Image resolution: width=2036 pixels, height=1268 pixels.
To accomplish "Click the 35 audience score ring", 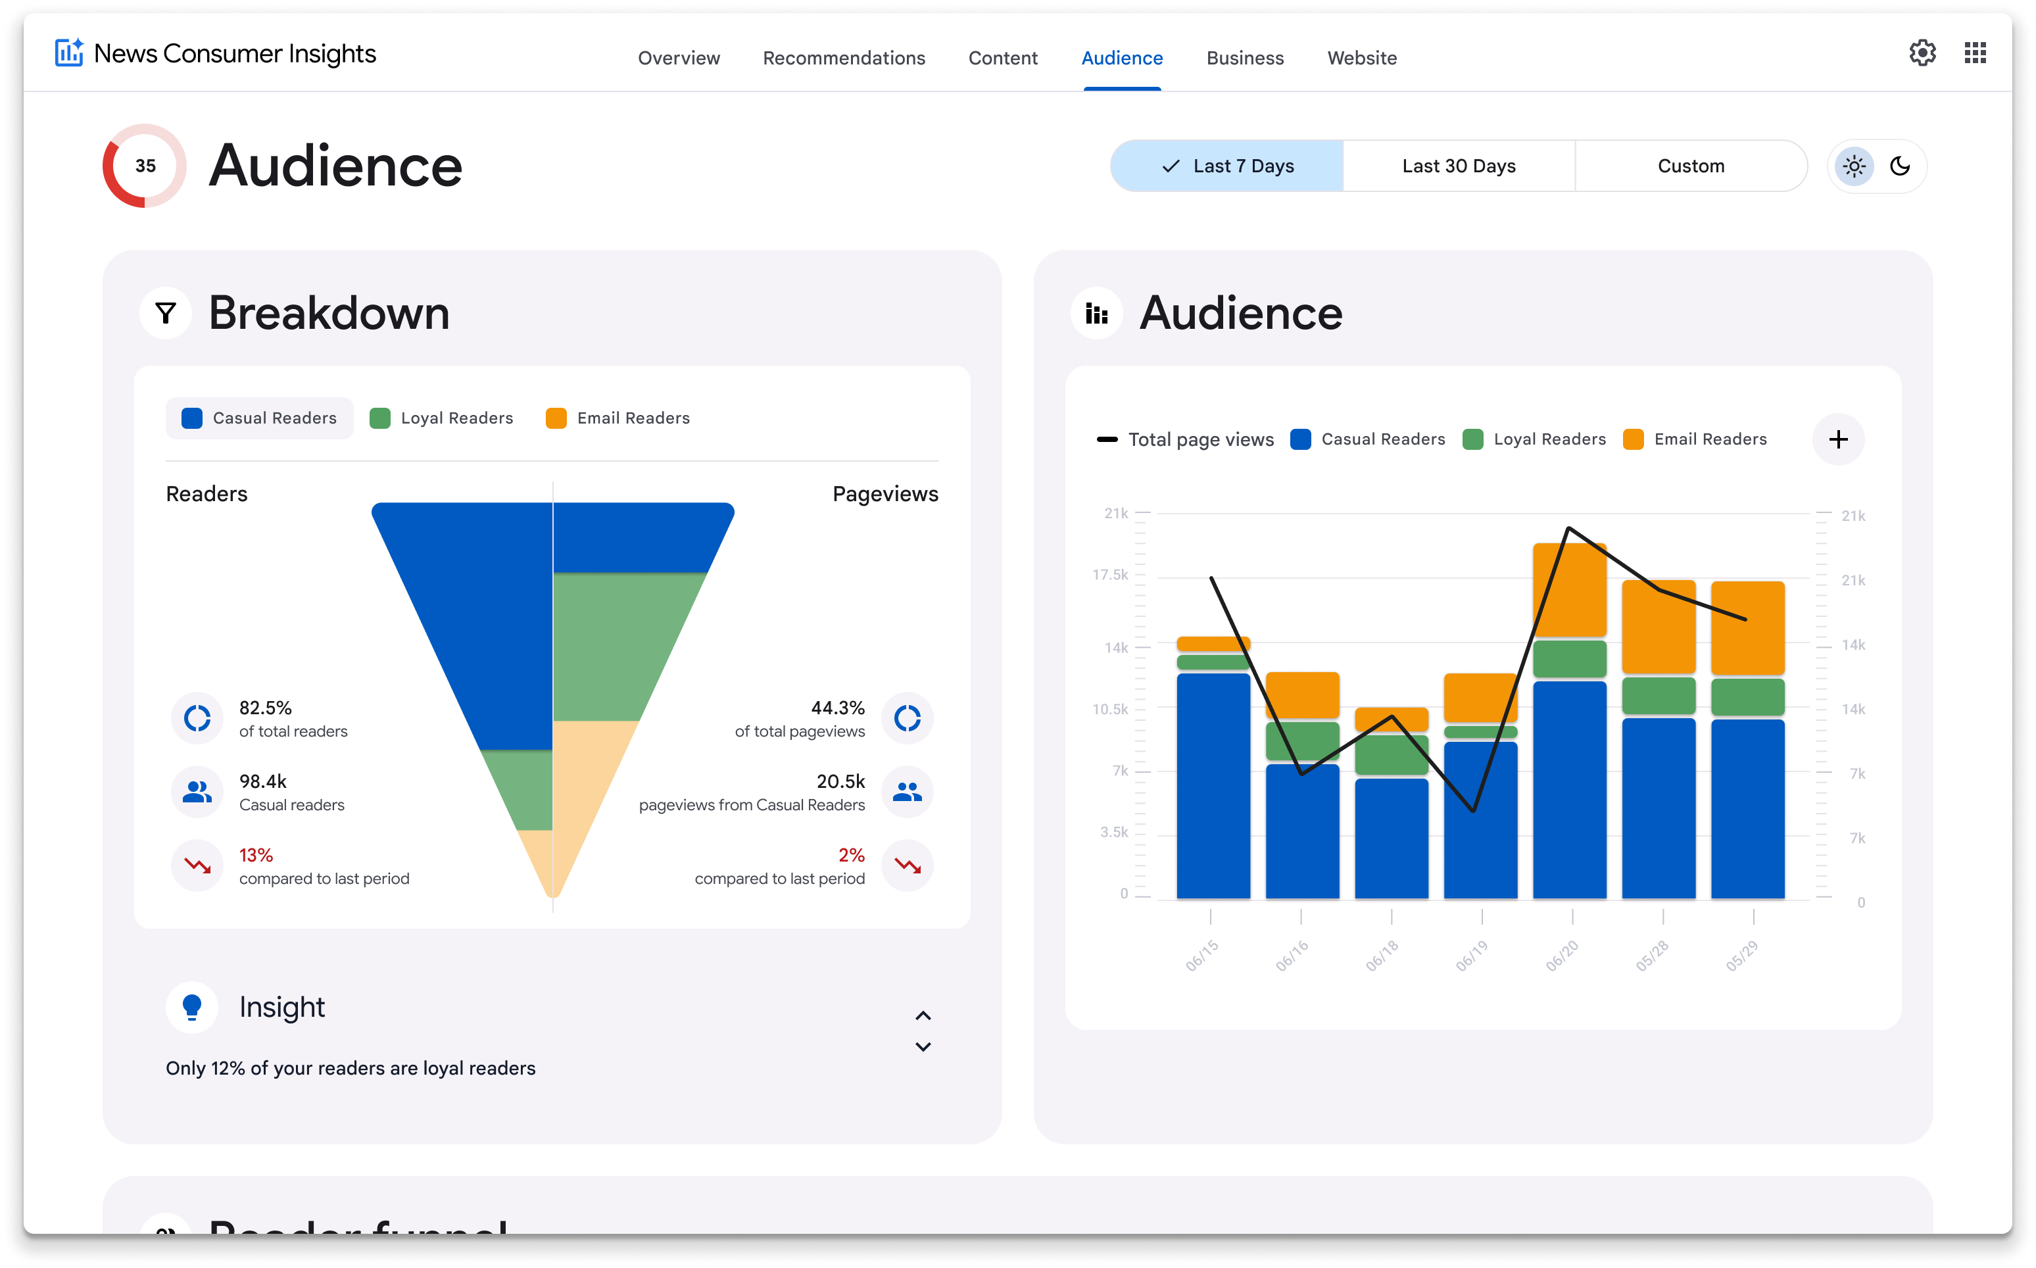I will point(145,165).
